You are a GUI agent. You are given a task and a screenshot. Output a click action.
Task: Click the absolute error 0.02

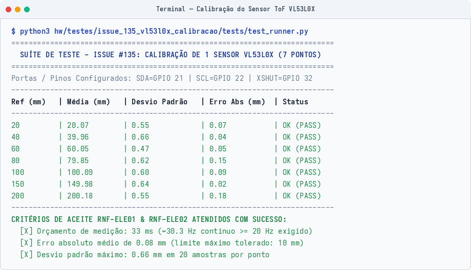click(218, 184)
